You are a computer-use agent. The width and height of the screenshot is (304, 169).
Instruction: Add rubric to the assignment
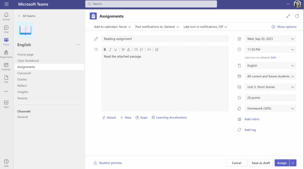252,119
